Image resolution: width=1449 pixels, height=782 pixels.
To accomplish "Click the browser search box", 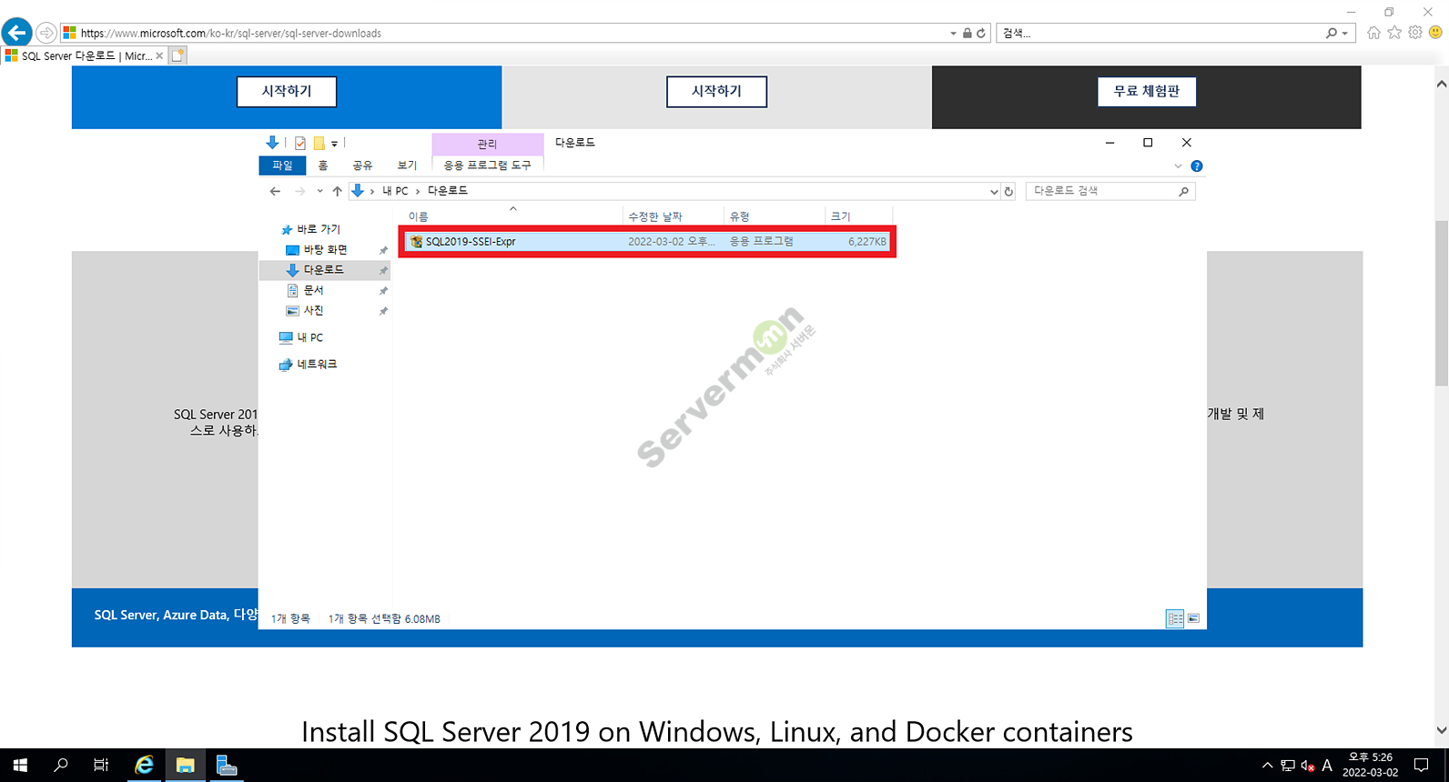I will pos(1160,33).
